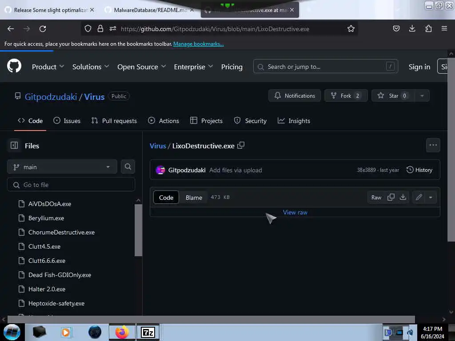Open the Firefox downloads icon

(412, 28)
